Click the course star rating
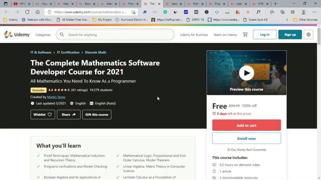321x180 pixels. coord(62,90)
